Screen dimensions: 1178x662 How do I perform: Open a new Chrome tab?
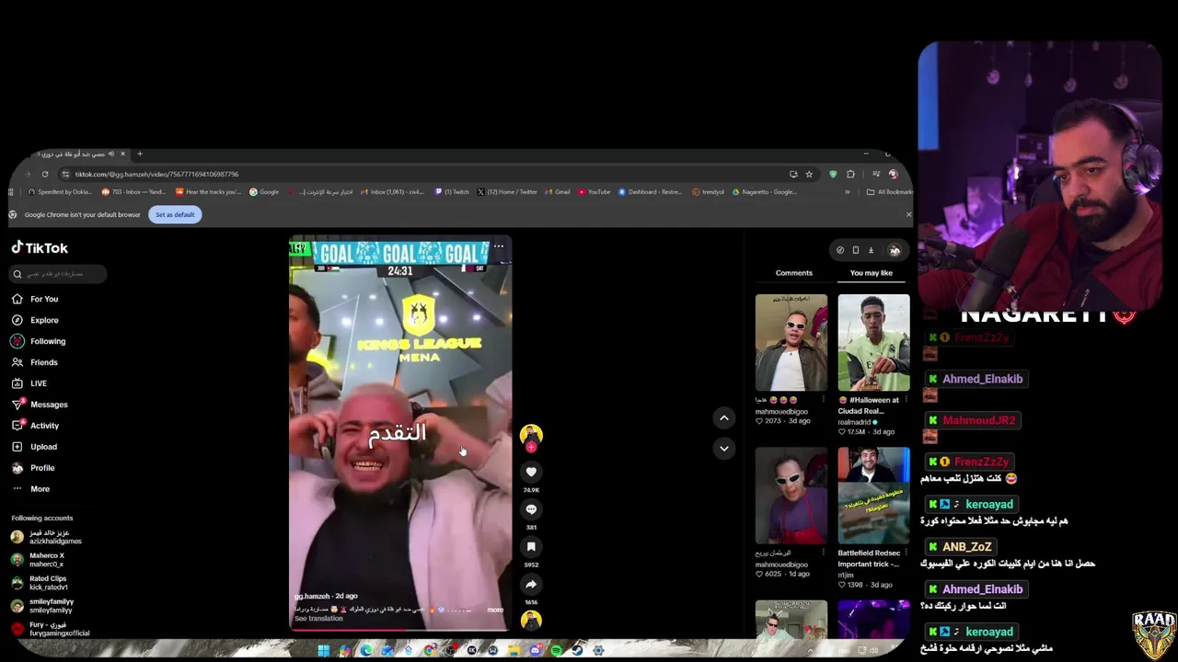pyautogui.click(x=140, y=154)
